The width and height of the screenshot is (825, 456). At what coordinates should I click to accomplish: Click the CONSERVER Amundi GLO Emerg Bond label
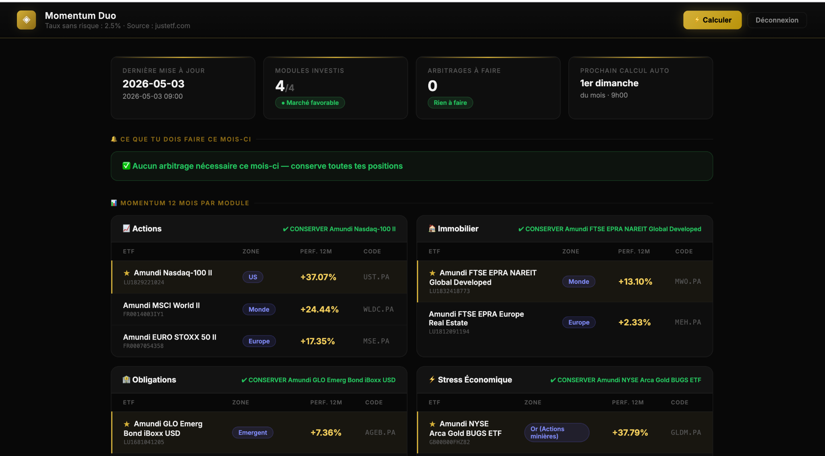click(318, 380)
